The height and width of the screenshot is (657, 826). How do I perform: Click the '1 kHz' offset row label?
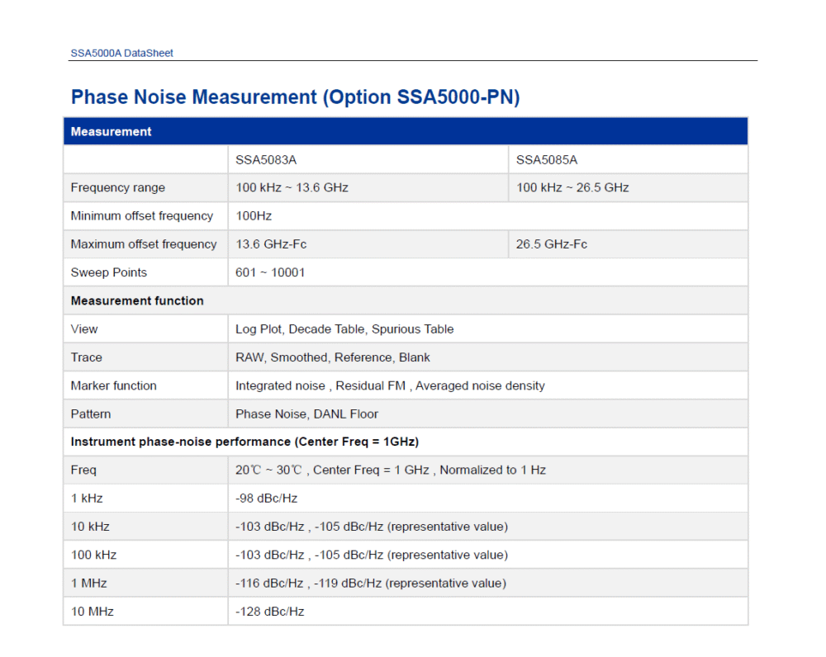[87, 499]
